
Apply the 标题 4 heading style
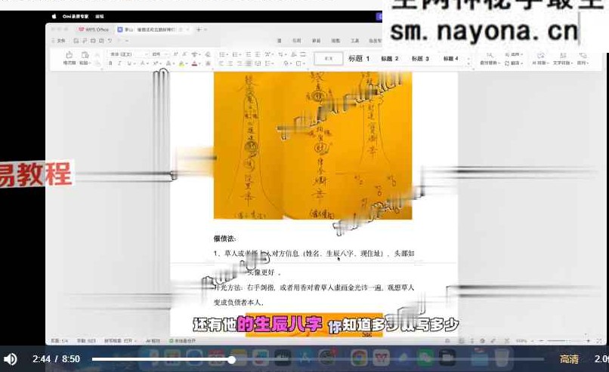tap(450, 59)
